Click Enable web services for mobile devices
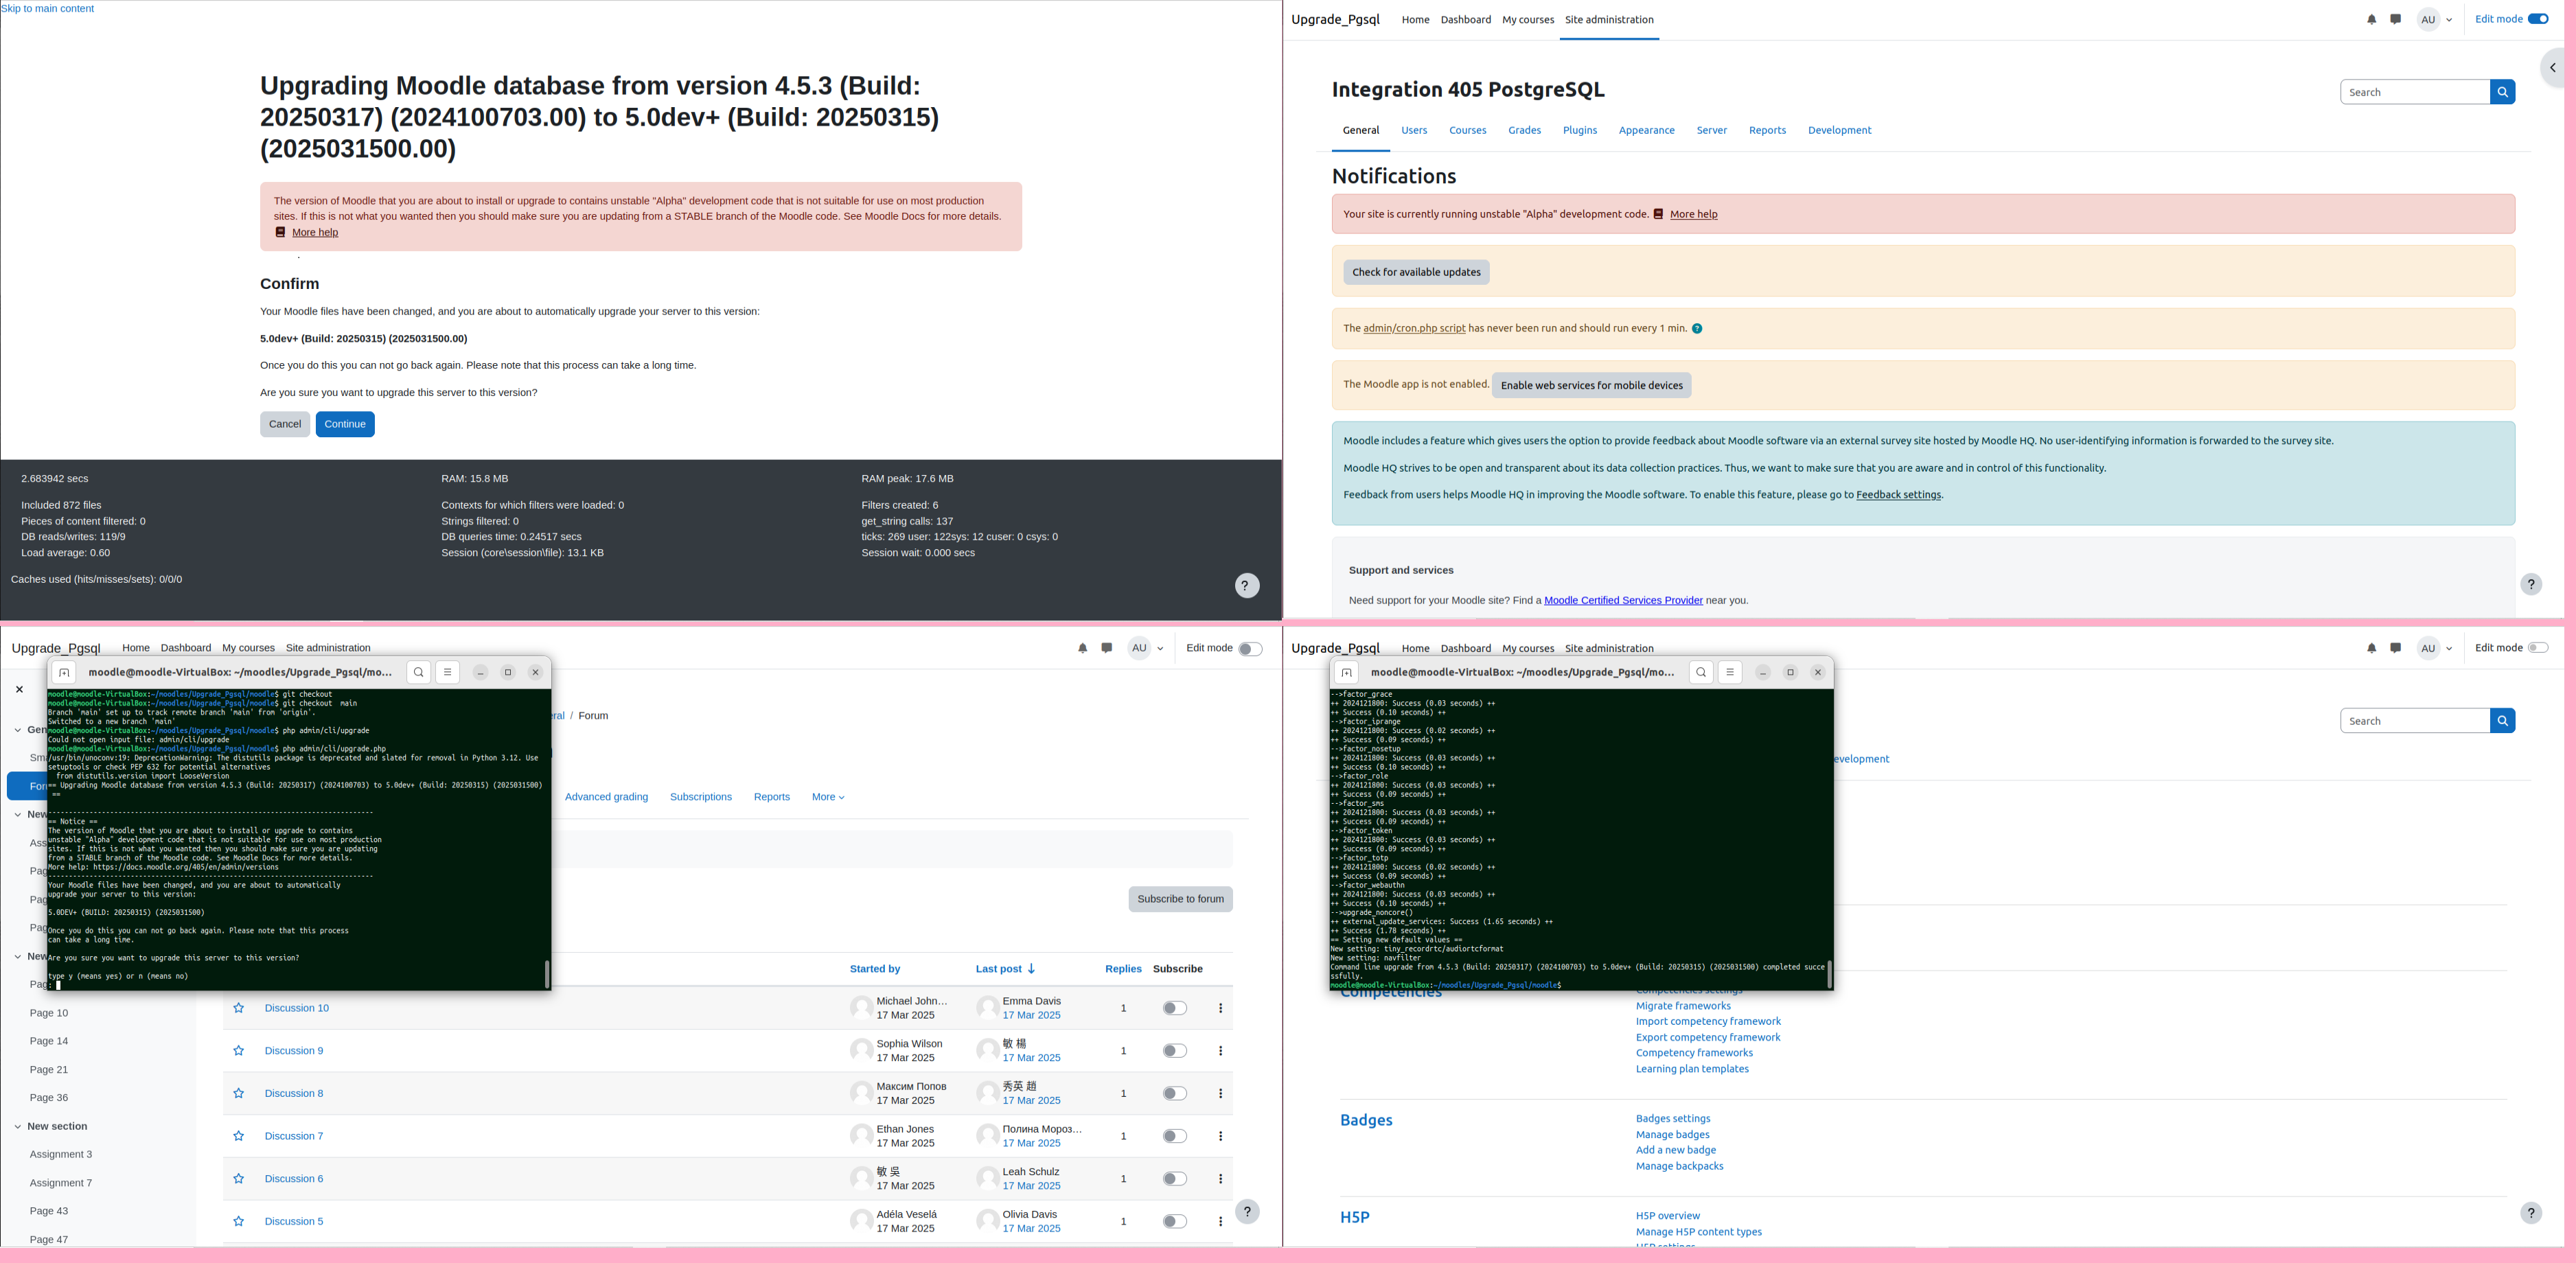The width and height of the screenshot is (2576, 1263). pos(1591,385)
